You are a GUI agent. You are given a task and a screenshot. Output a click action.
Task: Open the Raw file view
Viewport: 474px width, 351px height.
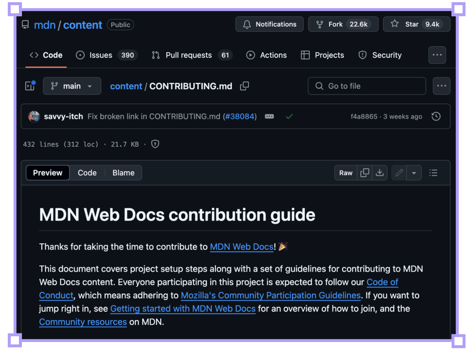(x=346, y=173)
